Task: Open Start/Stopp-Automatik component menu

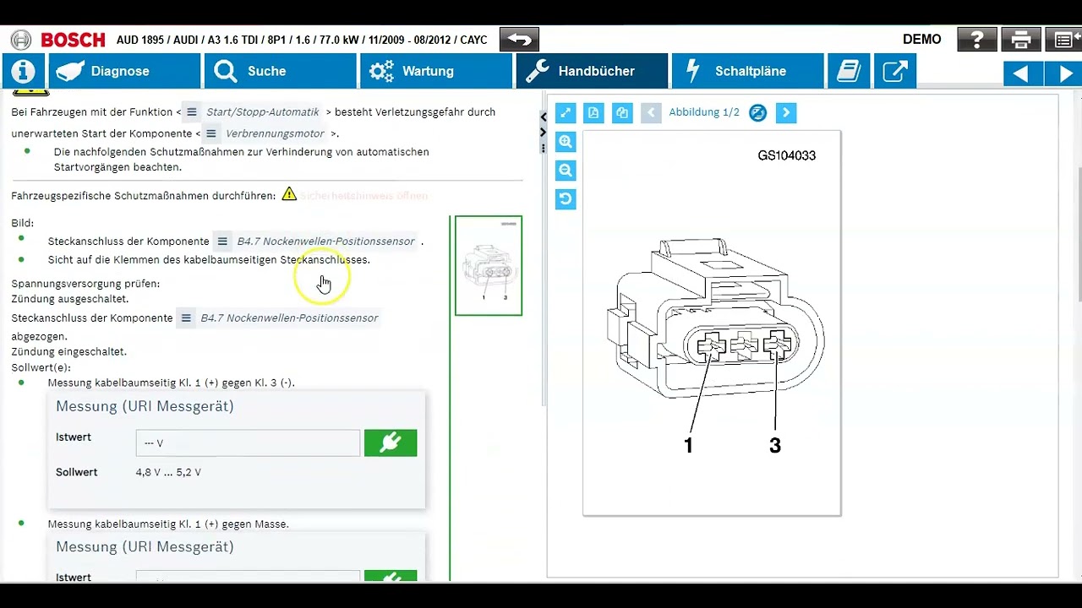Action: (x=192, y=111)
